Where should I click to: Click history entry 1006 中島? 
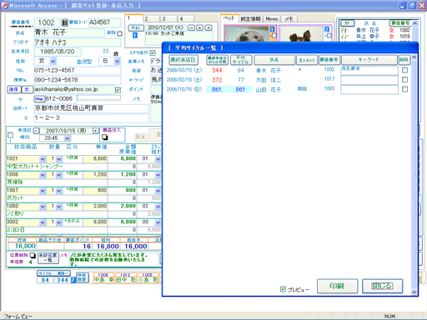click(103, 277)
